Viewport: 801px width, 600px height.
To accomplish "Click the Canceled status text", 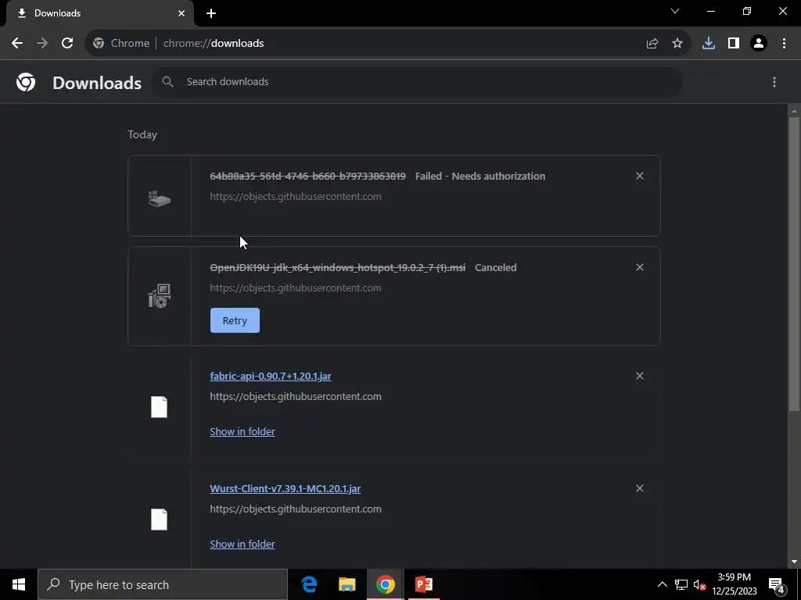I will (x=495, y=267).
